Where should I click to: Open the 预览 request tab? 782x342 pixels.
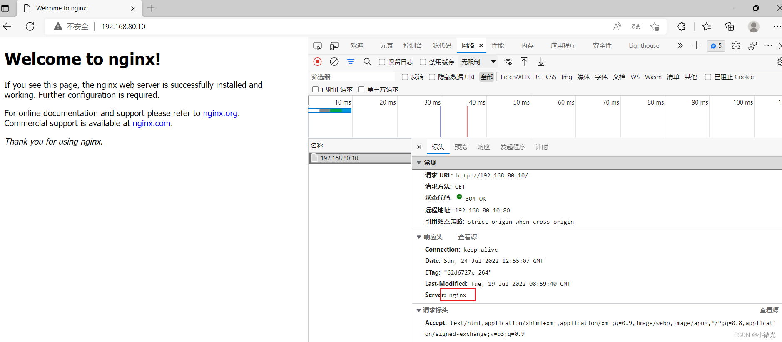pos(461,147)
